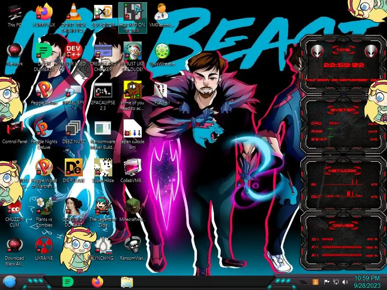Viewport: 387px width, 290px height.
Task: Click the Java icon in the system tray
Action: (315, 282)
